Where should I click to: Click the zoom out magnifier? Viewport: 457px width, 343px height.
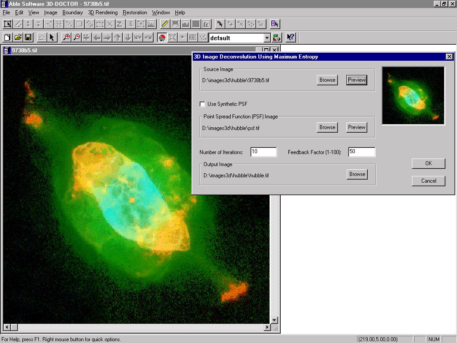click(x=77, y=38)
